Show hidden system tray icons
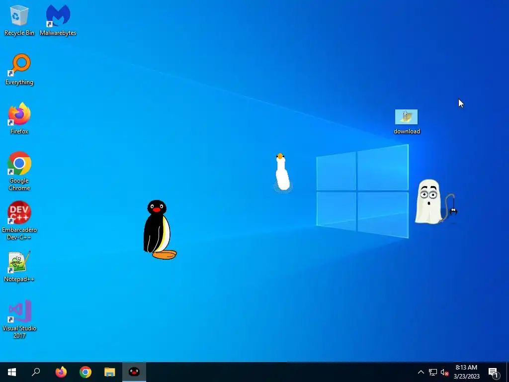The image size is (509, 382). (x=421, y=372)
